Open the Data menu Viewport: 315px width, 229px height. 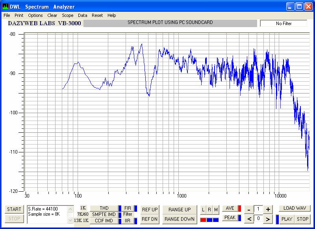83,15
